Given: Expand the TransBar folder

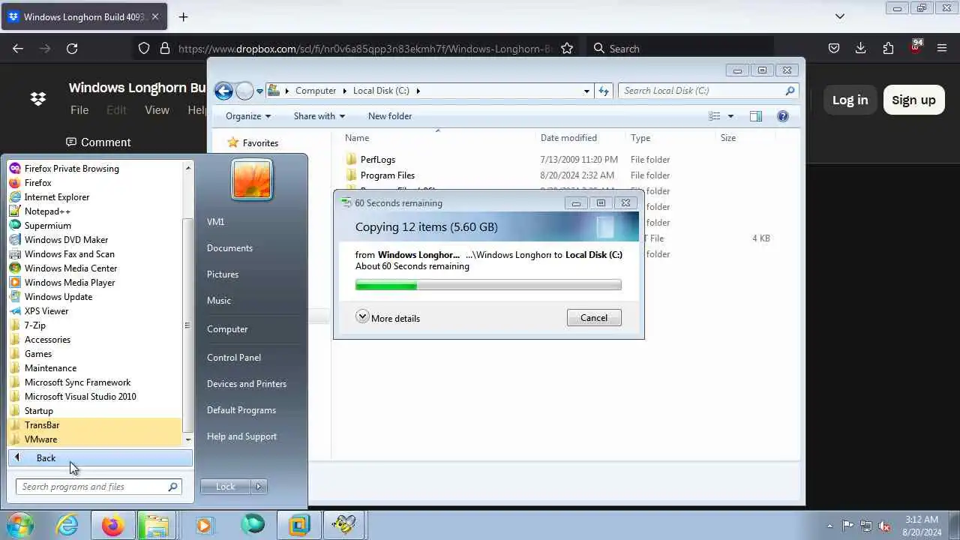Looking at the screenshot, I should 42,425.
